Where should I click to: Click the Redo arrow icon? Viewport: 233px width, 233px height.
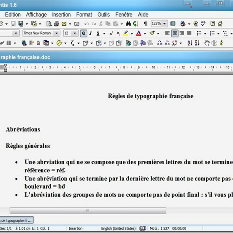93,24
